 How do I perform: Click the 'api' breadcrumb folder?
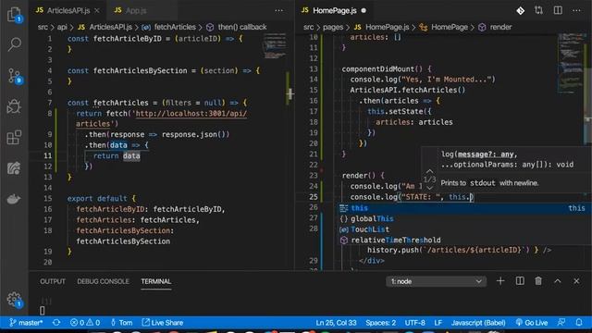[62, 27]
